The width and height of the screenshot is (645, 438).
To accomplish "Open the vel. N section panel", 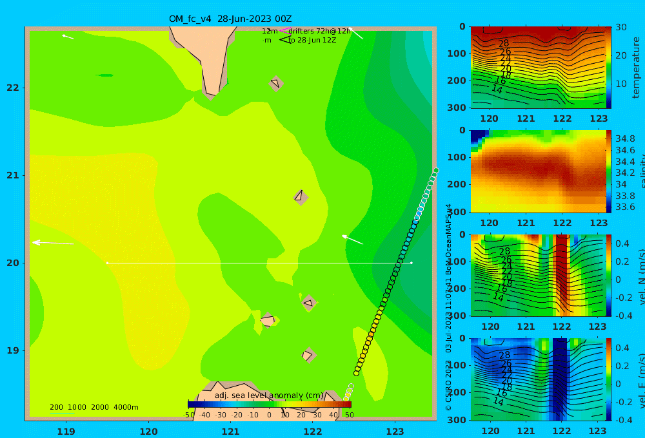I will pos(538,275).
